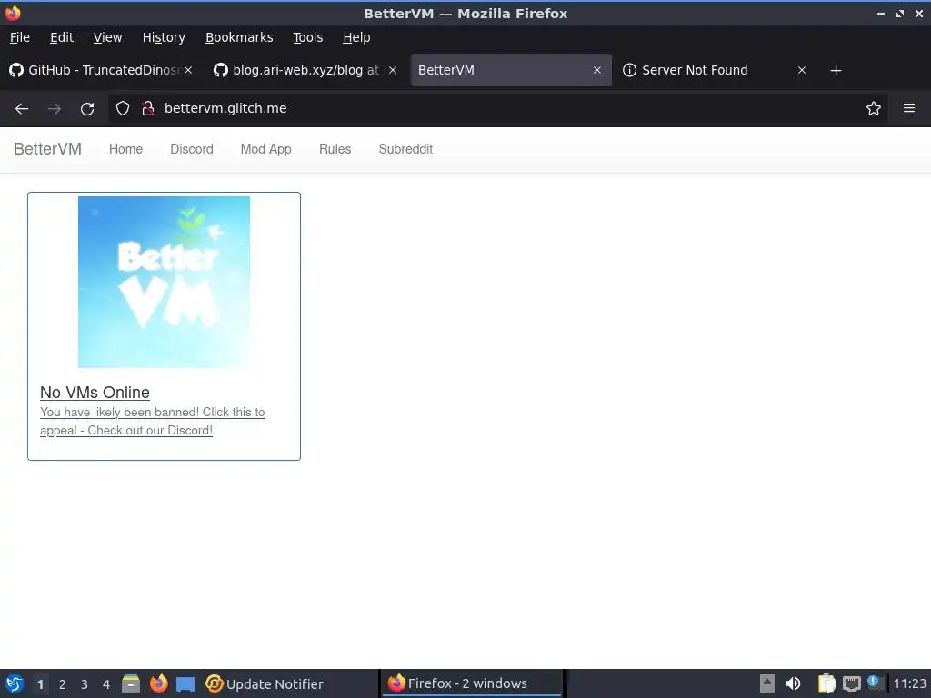This screenshot has height=698, width=931.
Task: Open the Help menu
Action: coord(356,37)
